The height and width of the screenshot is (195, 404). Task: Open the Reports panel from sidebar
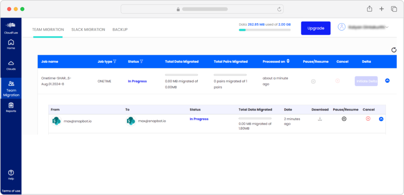[x=11, y=106]
